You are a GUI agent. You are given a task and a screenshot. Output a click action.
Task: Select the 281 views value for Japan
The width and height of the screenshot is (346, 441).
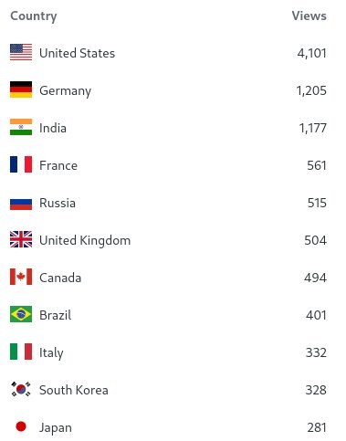click(x=317, y=427)
